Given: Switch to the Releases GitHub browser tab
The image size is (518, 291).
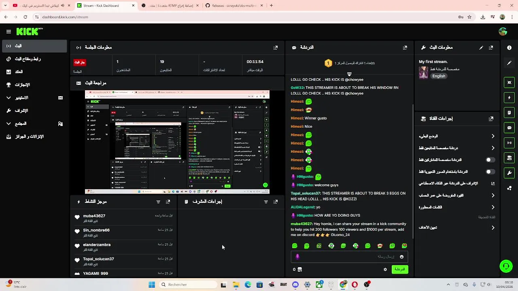Looking at the screenshot, I should (x=234, y=6).
